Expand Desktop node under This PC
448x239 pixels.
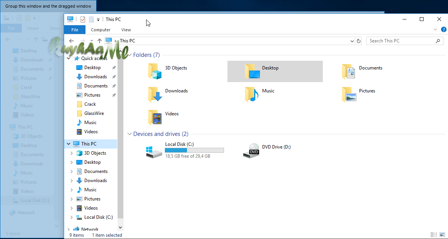(71, 162)
